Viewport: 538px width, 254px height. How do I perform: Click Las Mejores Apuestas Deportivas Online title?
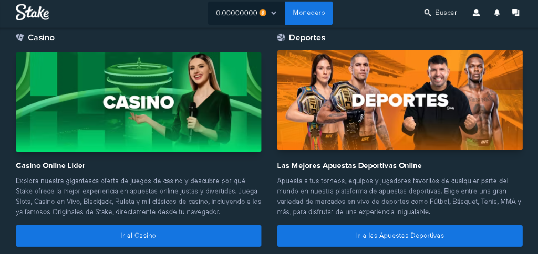tap(349, 165)
